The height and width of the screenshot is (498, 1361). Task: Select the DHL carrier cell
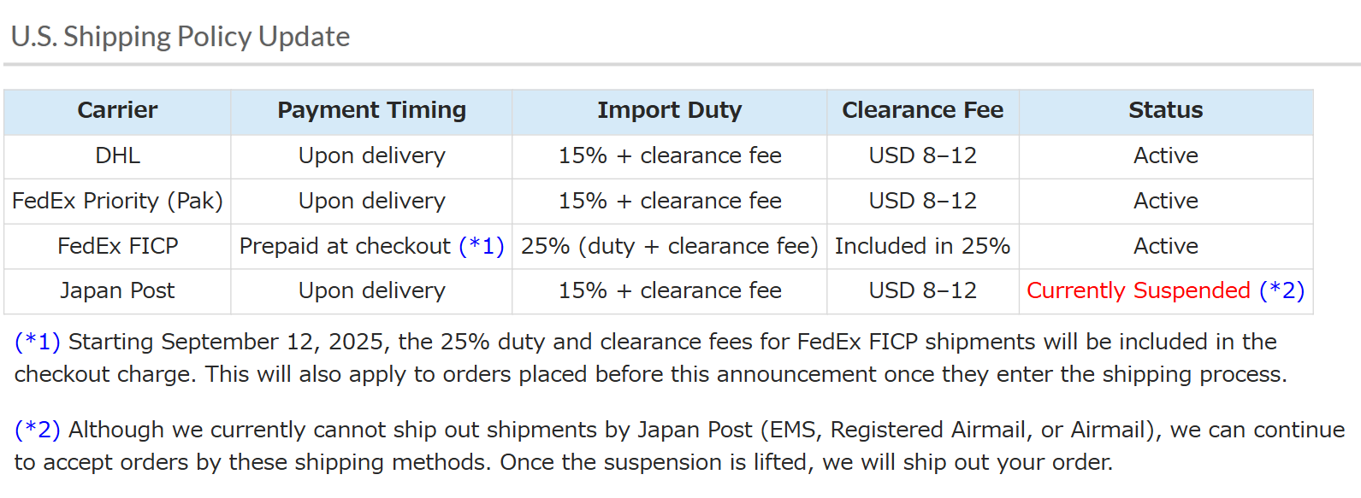pos(117,155)
